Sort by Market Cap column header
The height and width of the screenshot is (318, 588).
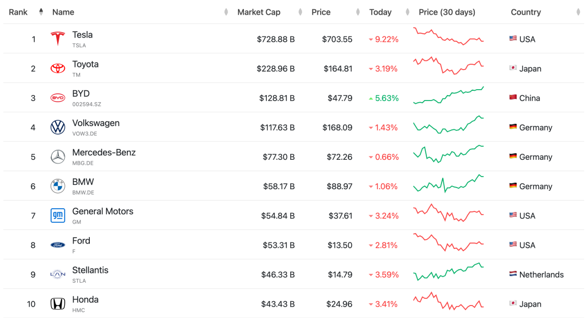tap(259, 12)
